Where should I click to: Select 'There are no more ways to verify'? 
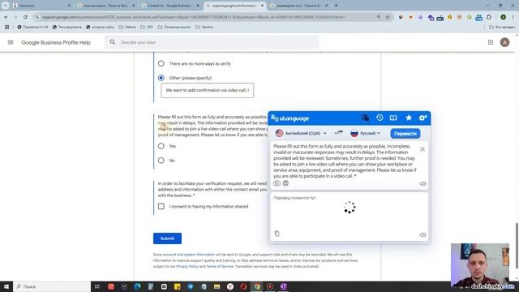point(161,63)
